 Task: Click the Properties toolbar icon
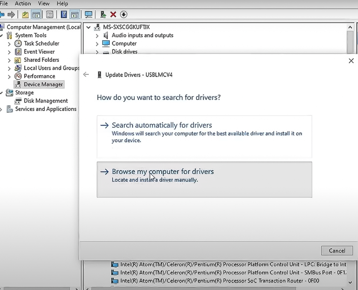click(x=50, y=15)
